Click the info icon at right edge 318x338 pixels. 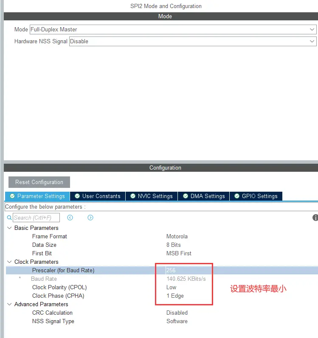(x=315, y=218)
